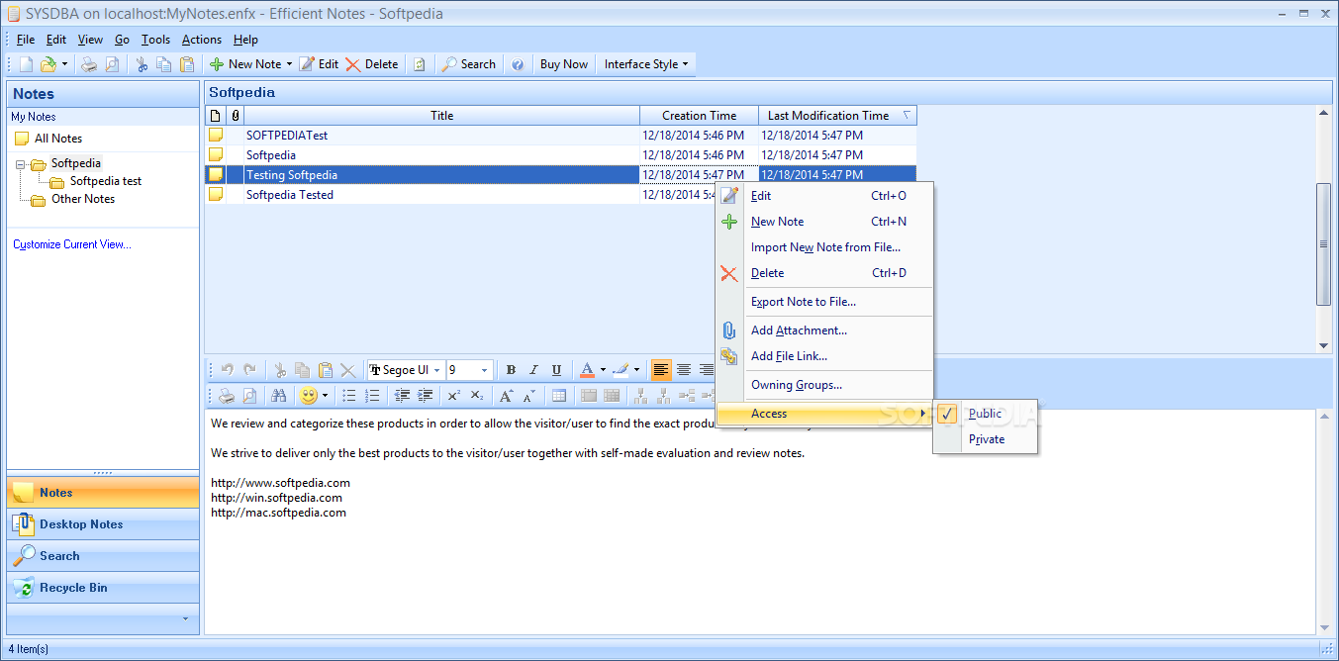Image resolution: width=1339 pixels, height=661 pixels.
Task: Open the New Note dropdown arrow
Action: click(x=289, y=64)
